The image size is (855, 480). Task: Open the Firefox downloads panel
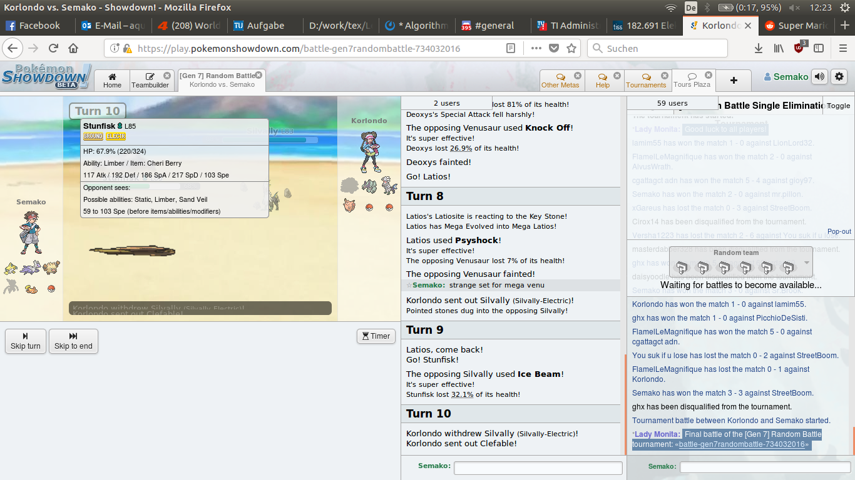pos(758,48)
